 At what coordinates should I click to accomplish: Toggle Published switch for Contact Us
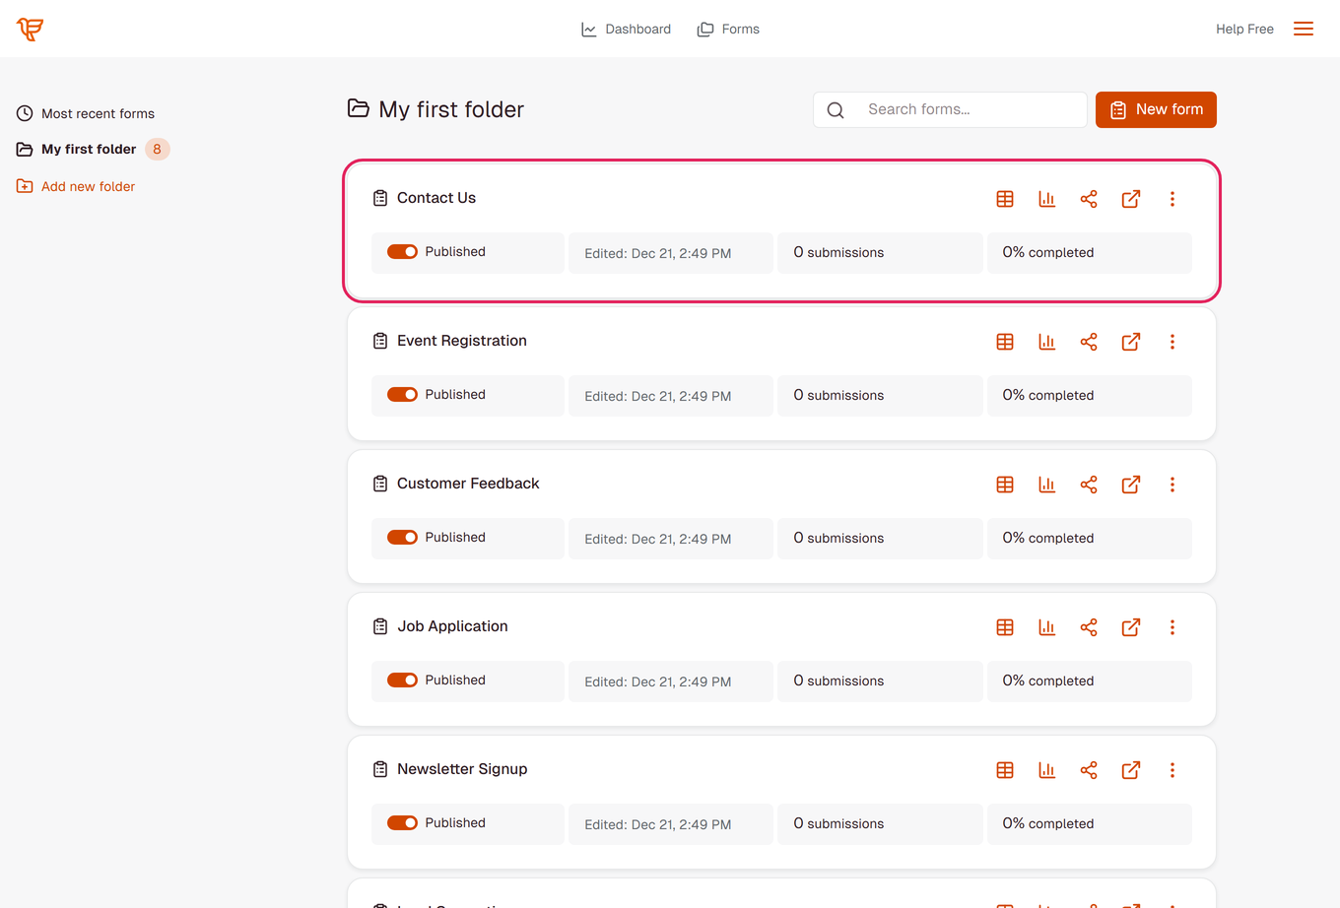tap(402, 252)
